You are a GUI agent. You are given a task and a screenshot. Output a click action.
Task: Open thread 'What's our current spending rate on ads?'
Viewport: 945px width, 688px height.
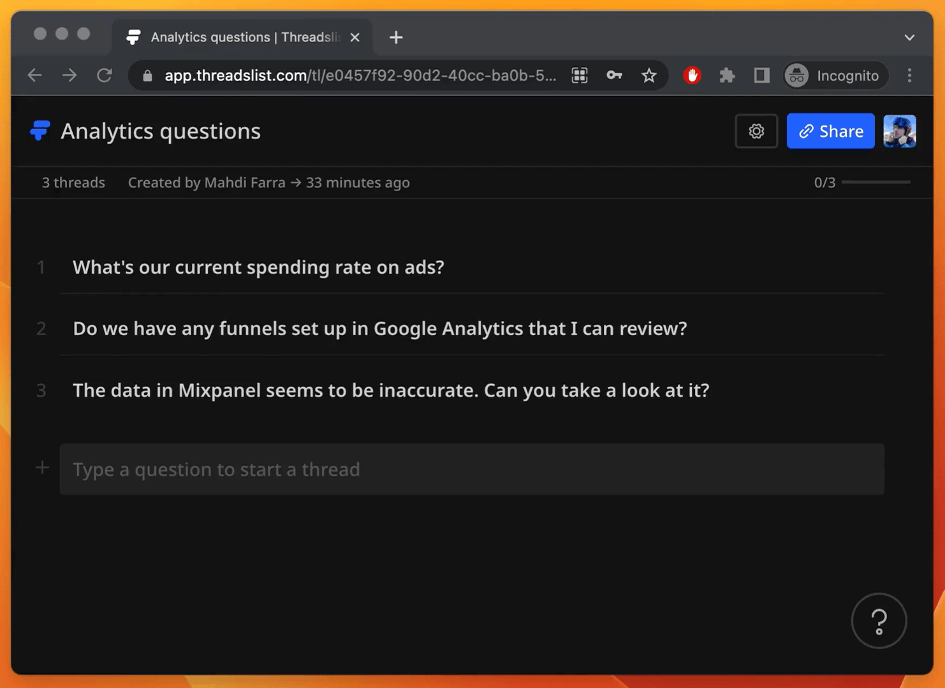tap(258, 268)
